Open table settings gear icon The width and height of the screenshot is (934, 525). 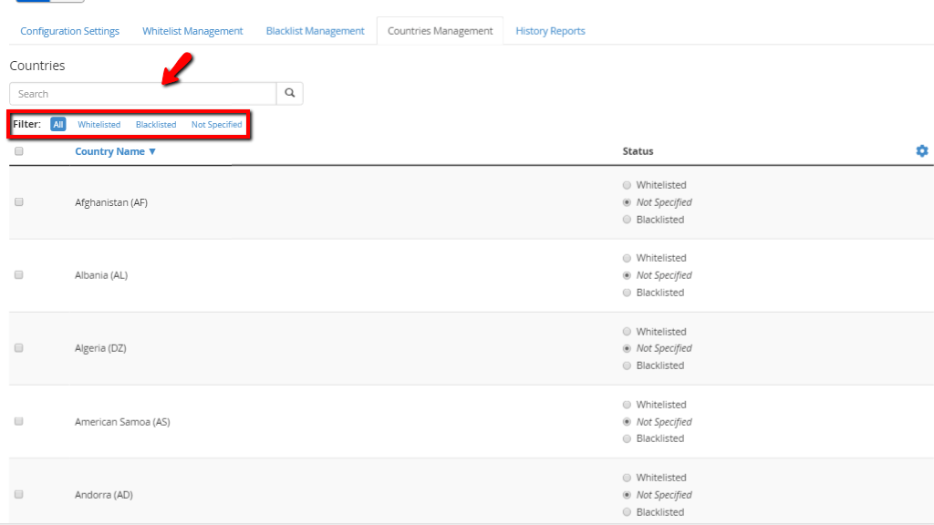pyautogui.click(x=921, y=151)
